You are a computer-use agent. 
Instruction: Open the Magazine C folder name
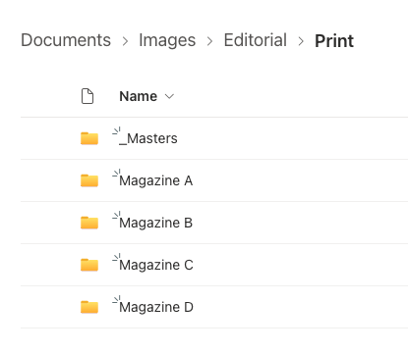pyautogui.click(x=156, y=265)
